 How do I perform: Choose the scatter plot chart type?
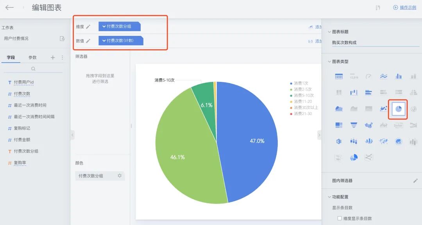pos(384,108)
